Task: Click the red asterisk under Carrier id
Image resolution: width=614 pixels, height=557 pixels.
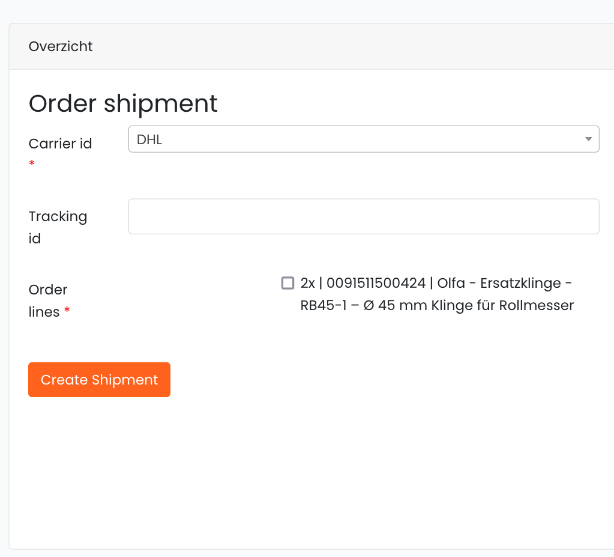Action: [32, 163]
